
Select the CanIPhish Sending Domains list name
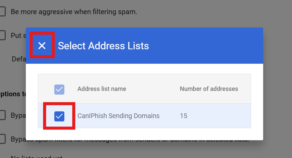[118, 116]
